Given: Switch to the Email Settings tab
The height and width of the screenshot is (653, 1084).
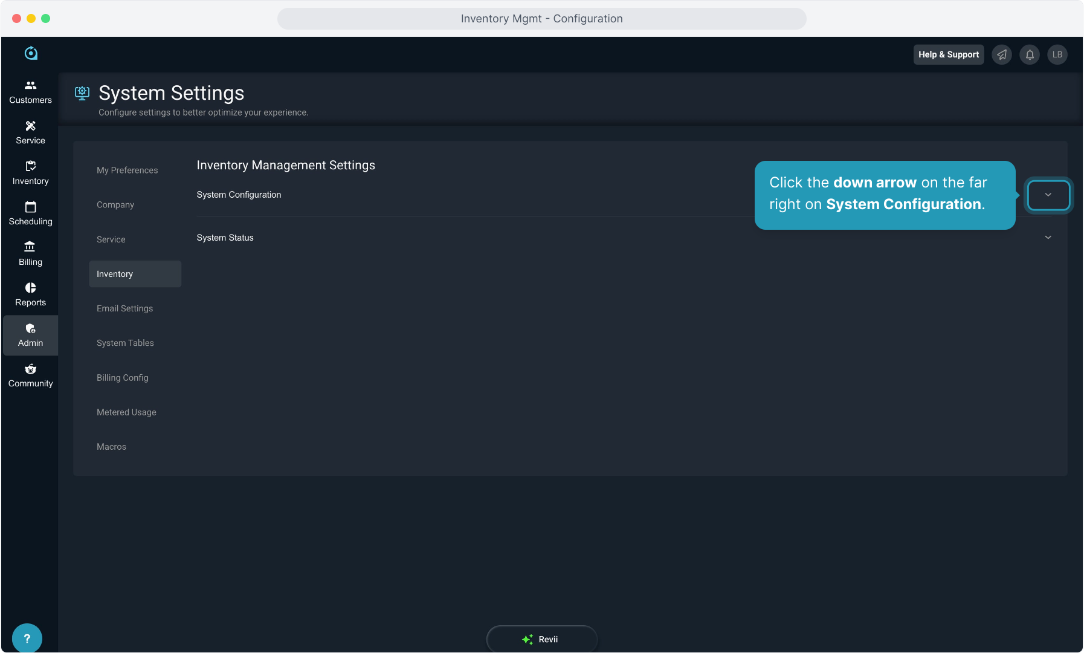Looking at the screenshot, I should [x=124, y=308].
